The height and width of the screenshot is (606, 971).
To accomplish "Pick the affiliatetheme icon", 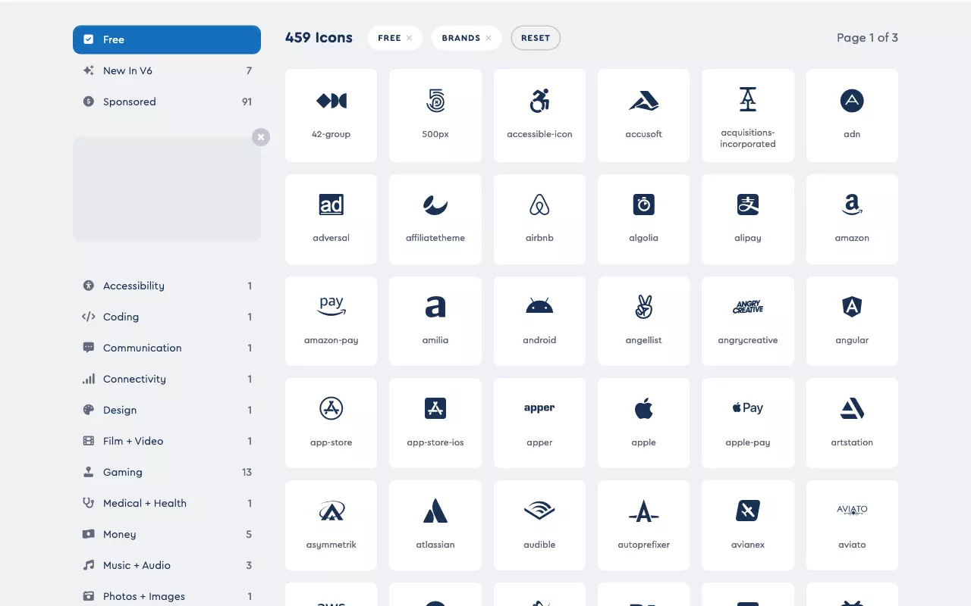I will pyautogui.click(x=435, y=219).
